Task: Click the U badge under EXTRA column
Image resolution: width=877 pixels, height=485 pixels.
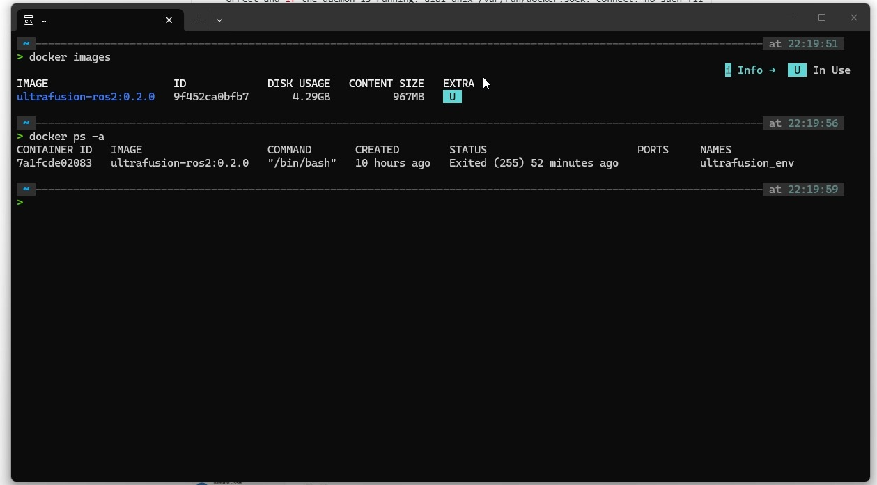Action: point(452,97)
